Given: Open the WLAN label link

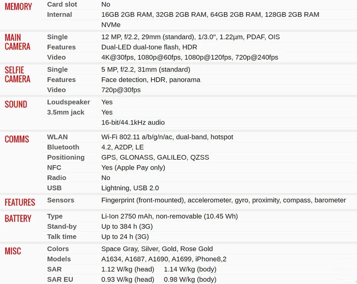Looking at the screenshot, I should click(57, 137).
